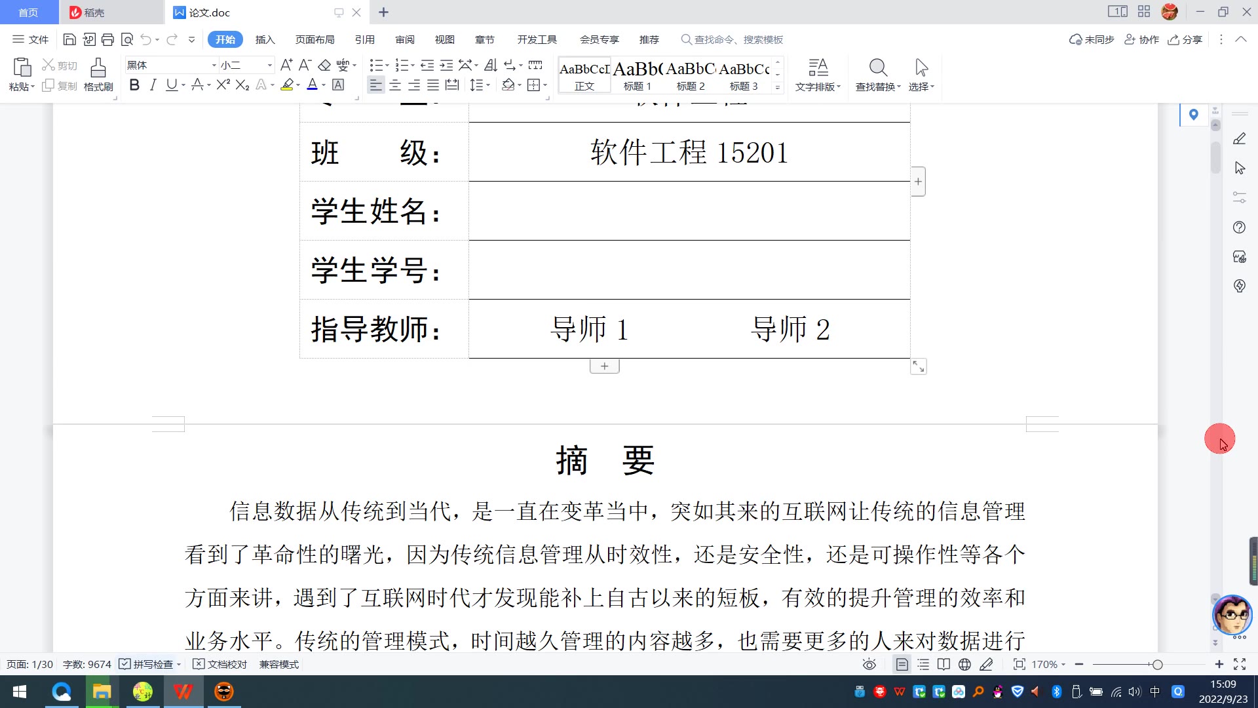The height and width of the screenshot is (708, 1258).
Task: Open the font size dropdown (小二)
Action: point(269,65)
